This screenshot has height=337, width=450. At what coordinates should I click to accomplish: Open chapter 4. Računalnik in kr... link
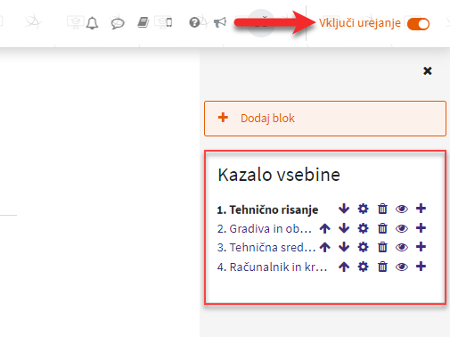[272, 267]
